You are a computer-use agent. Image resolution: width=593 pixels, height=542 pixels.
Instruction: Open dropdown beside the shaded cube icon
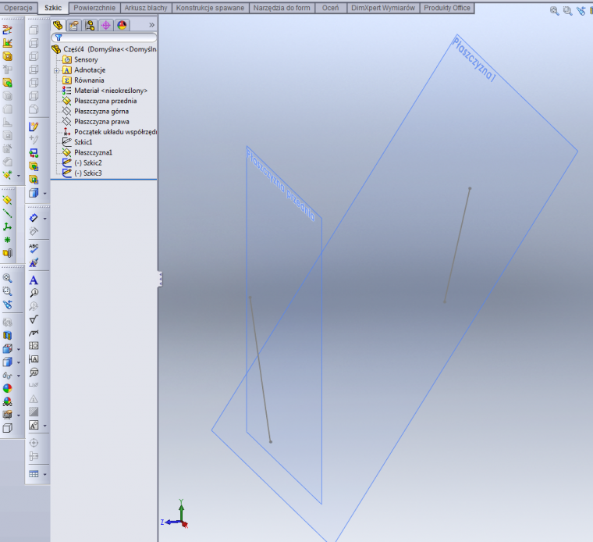click(x=45, y=194)
